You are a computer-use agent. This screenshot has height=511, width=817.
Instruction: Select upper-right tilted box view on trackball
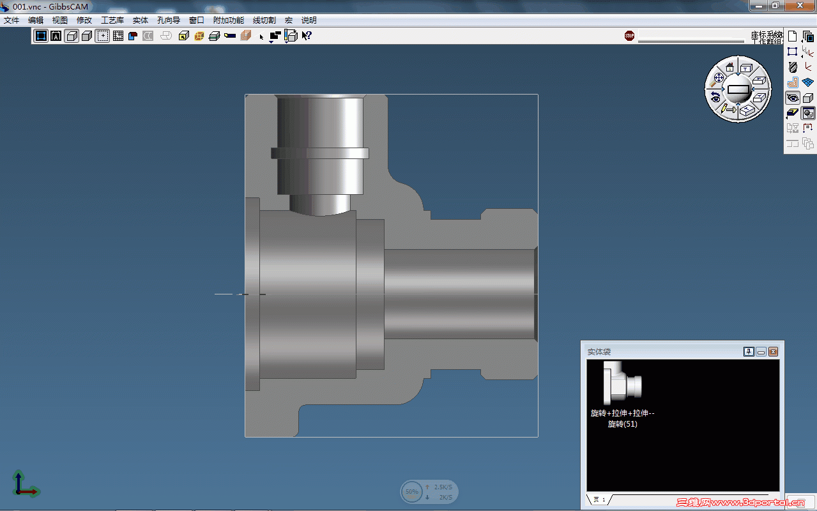759,80
